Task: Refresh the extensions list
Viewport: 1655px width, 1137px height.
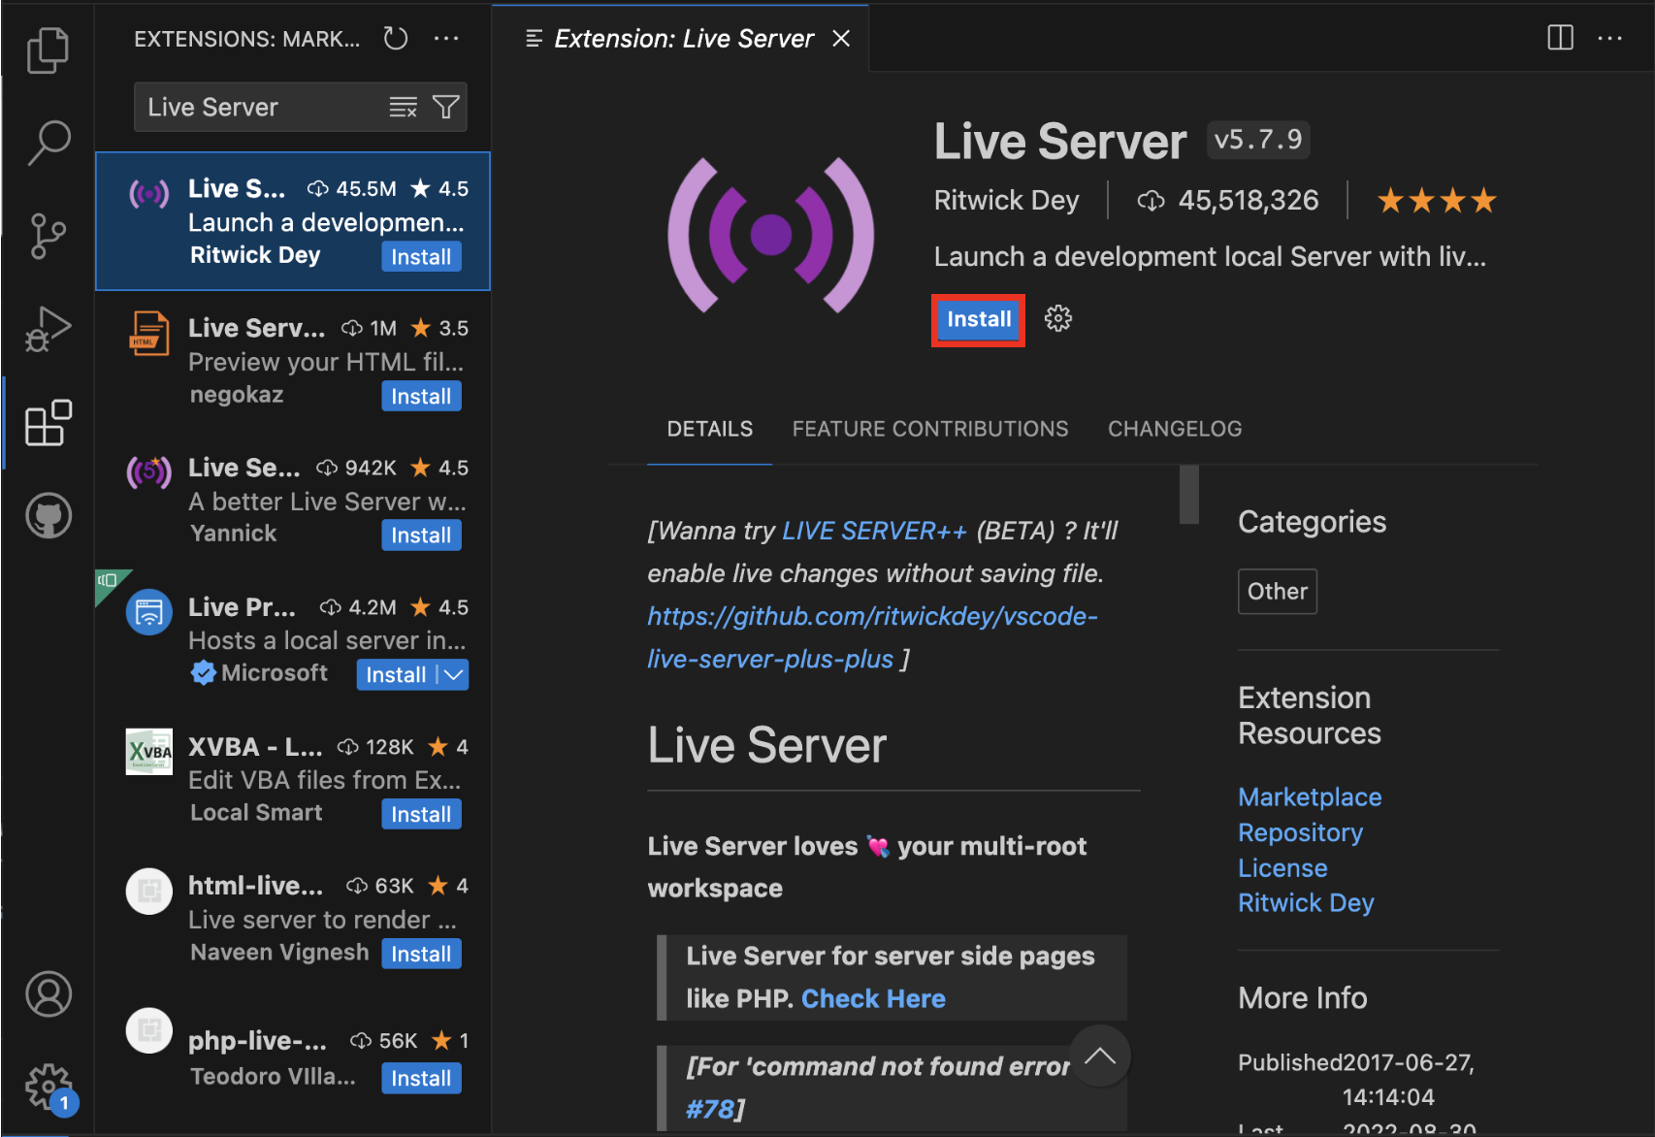Action: (395, 39)
